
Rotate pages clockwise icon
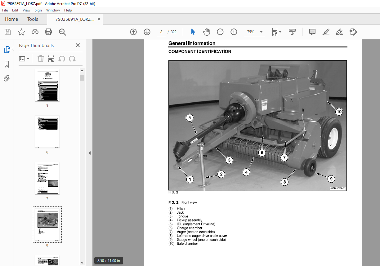point(72,59)
